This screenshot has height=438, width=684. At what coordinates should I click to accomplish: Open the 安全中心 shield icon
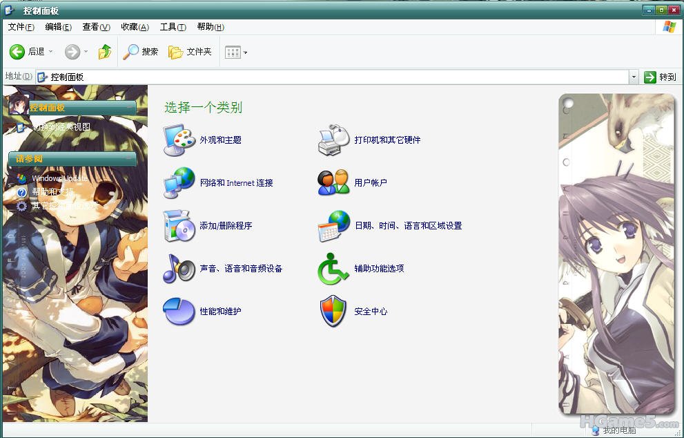pyautogui.click(x=334, y=312)
